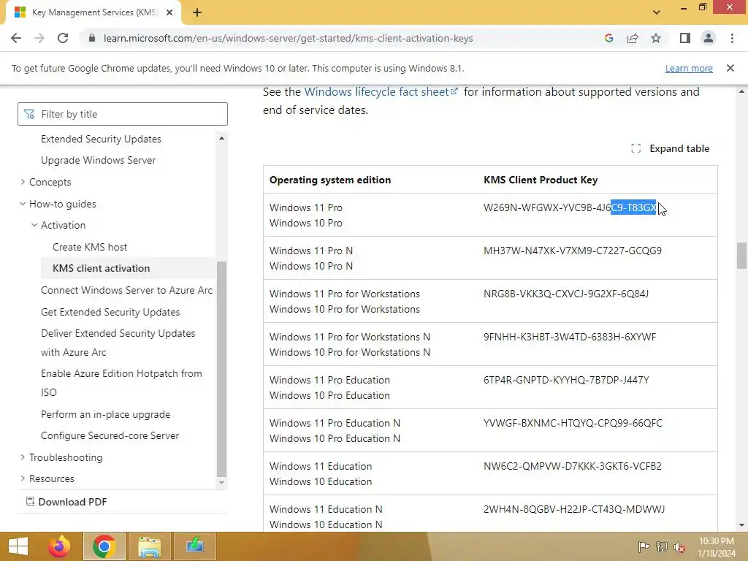View site security lock icon

(92, 38)
